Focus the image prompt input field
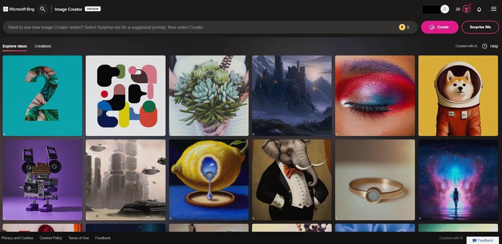502x244 pixels. (198, 27)
